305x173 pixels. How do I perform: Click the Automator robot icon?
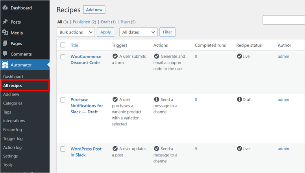[5, 65]
